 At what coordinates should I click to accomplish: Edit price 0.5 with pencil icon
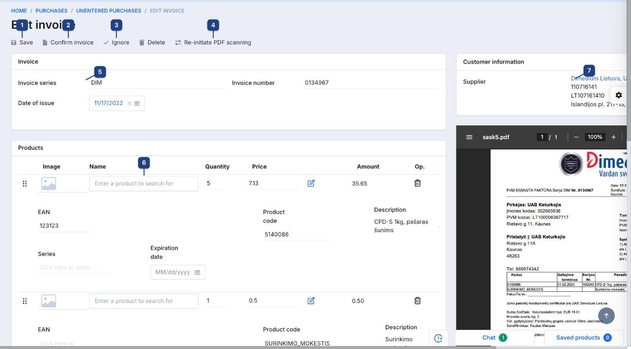(311, 301)
